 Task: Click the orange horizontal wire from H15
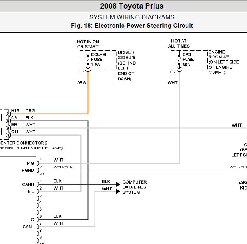[49, 114]
